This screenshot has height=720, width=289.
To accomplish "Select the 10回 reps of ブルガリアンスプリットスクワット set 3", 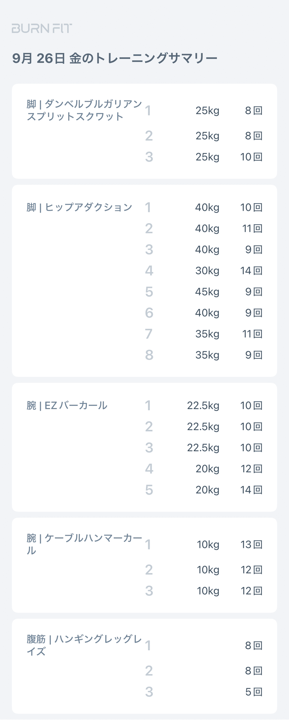I will pos(251,157).
